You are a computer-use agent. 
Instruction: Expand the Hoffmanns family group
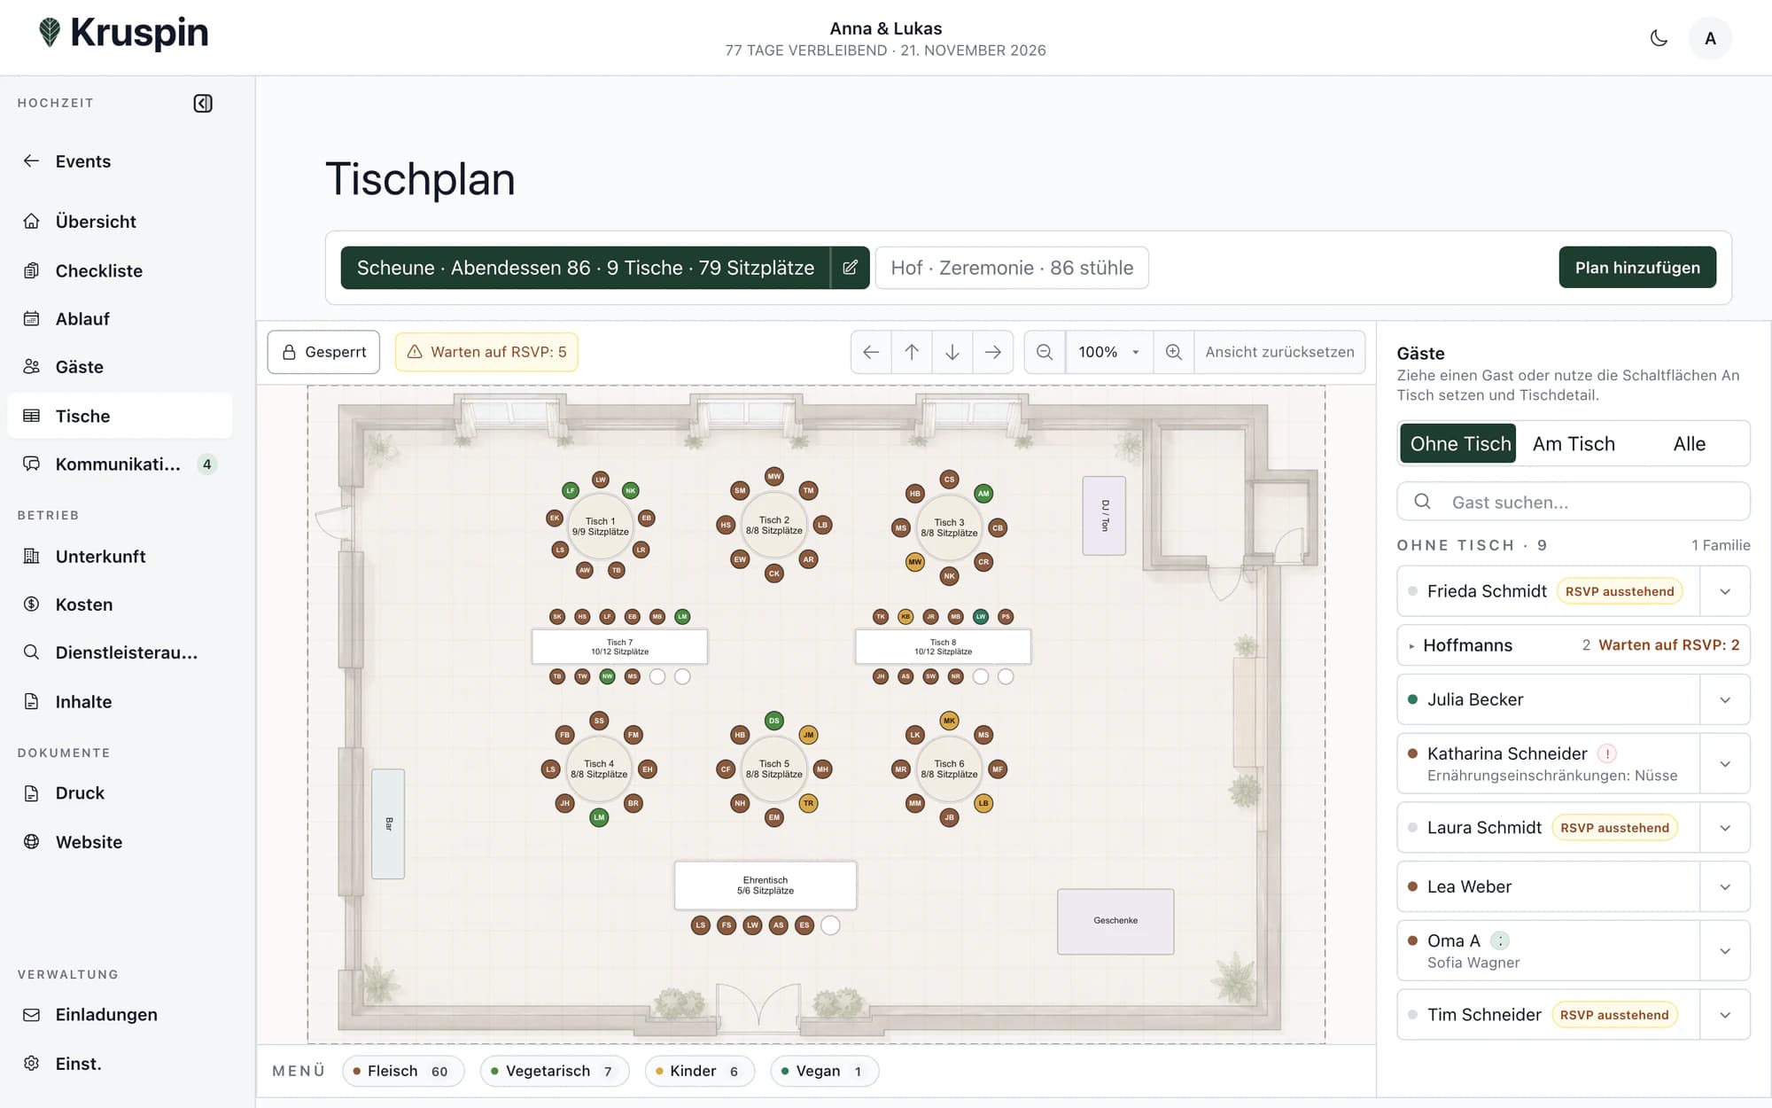click(x=1574, y=645)
